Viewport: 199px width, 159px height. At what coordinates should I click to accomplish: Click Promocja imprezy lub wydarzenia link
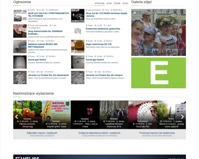(157, 133)
